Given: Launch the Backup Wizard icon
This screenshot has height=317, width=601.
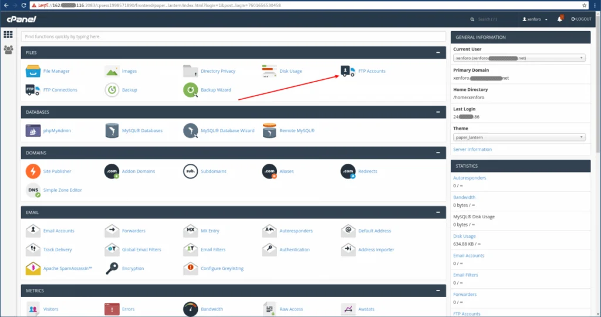Looking at the screenshot, I should [191, 90].
